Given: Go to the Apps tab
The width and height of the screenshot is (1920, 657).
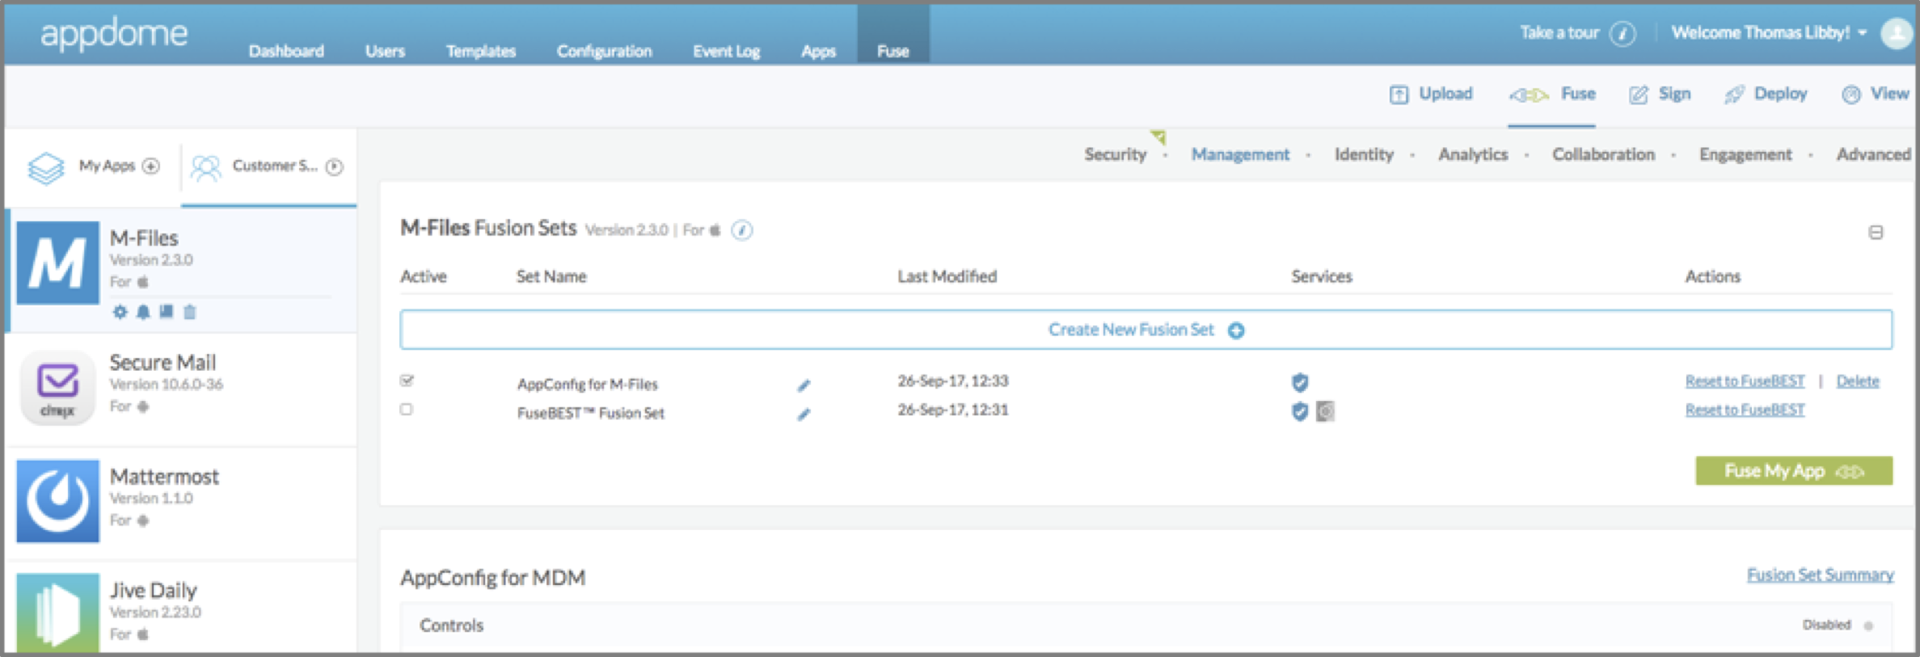Looking at the screenshot, I should click(818, 51).
